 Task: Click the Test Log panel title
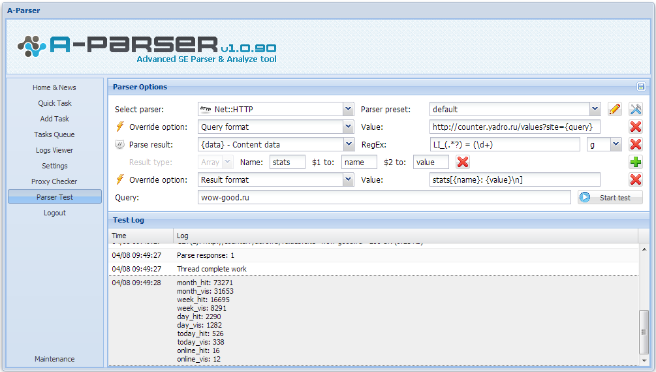pos(129,220)
